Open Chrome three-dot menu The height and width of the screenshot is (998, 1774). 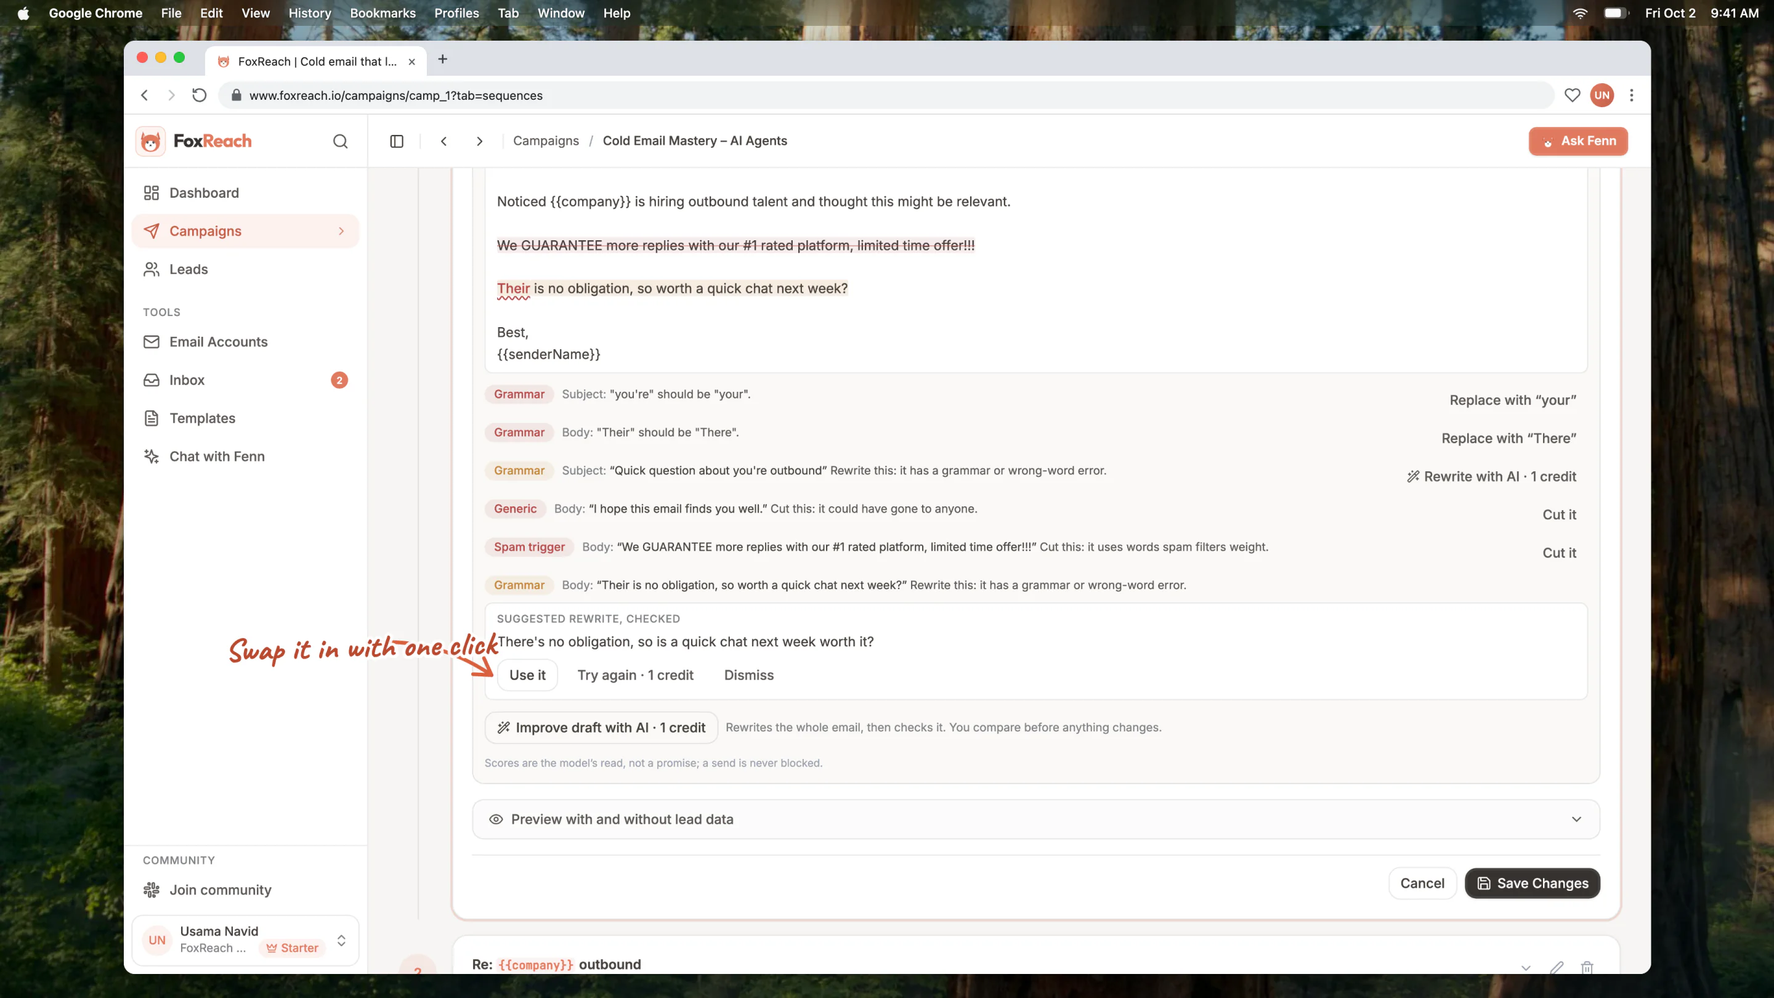1632,95
